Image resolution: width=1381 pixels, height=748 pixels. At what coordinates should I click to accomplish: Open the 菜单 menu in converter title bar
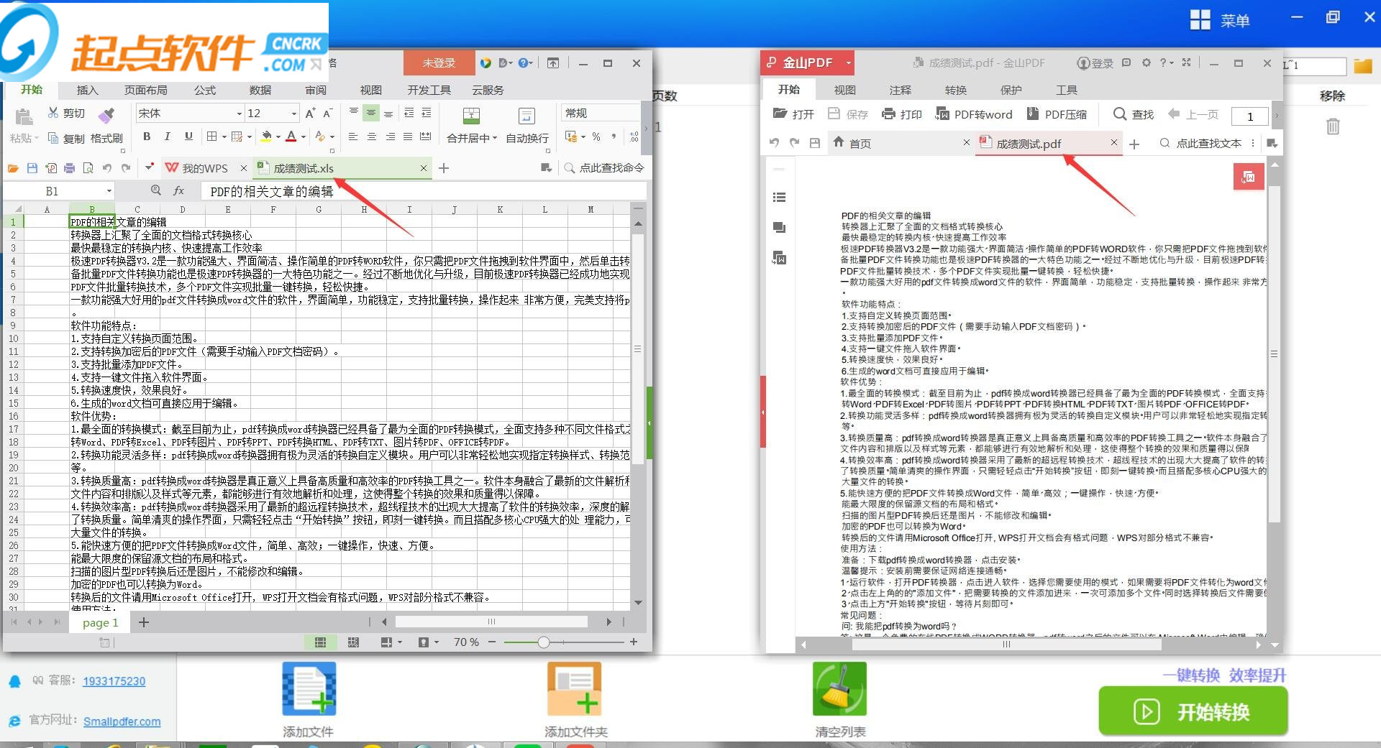point(1221,20)
